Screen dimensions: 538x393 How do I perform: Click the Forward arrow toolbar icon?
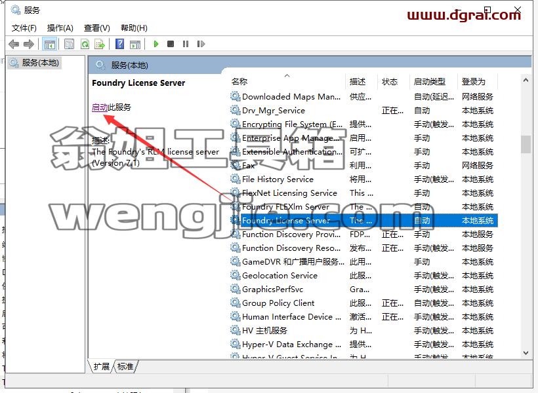pyautogui.click(x=29, y=44)
